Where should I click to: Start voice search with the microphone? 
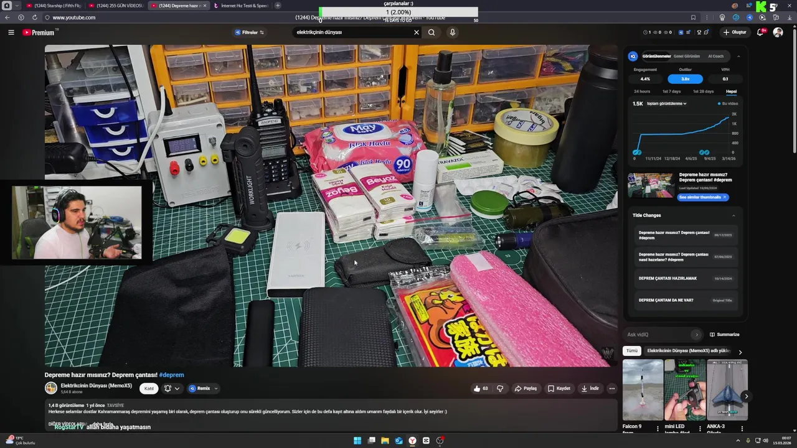pos(453,32)
